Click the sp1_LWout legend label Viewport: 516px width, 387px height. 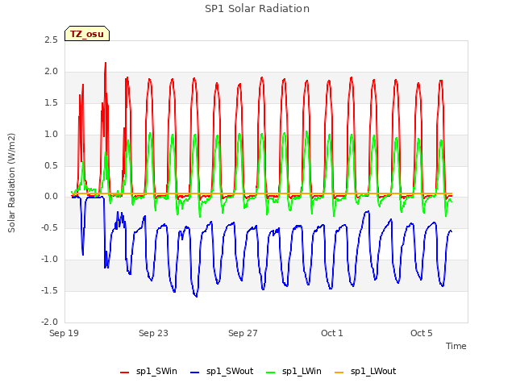click(x=373, y=371)
